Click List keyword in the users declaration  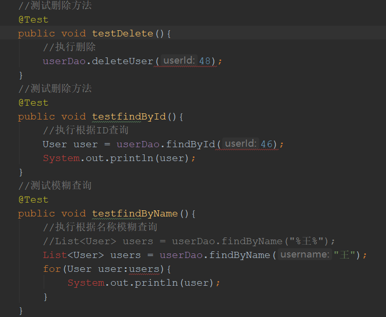click(x=55, y=255)
